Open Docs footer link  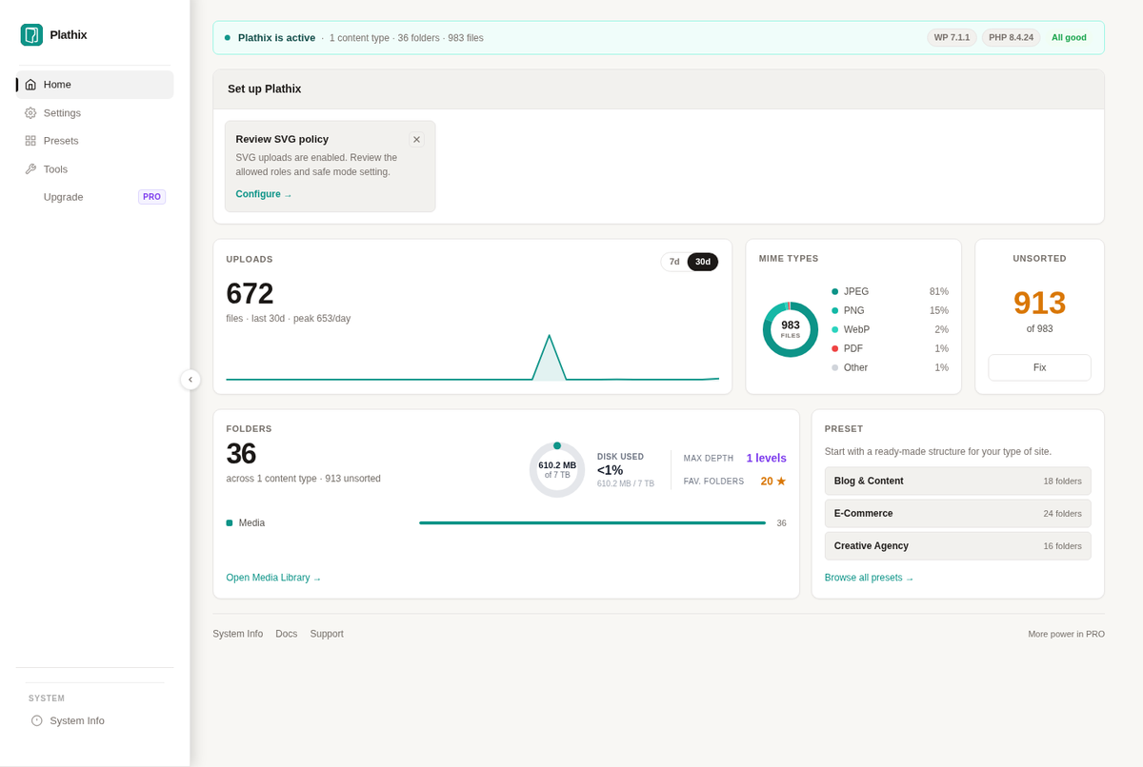(x=287, y=634)
